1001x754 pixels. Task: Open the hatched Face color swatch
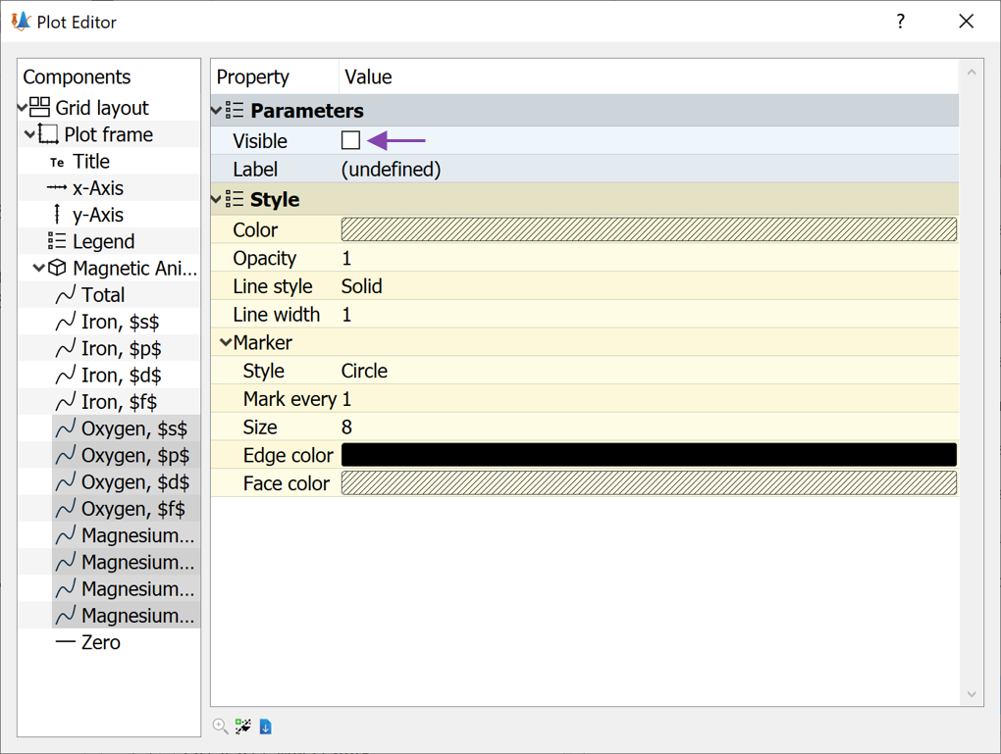pyautogui.click(x=649, y=482)
